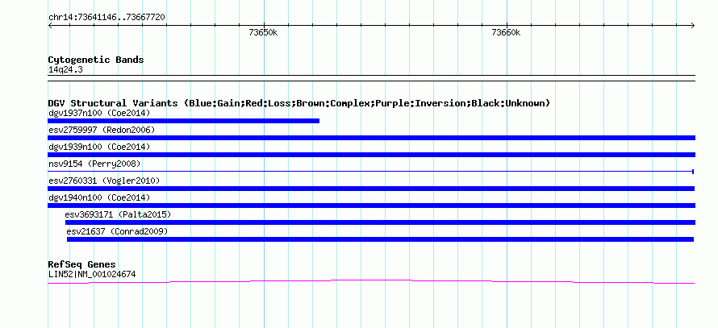
Task: Click the Cytogenetic Bands track title
Action: coord(96,60)
